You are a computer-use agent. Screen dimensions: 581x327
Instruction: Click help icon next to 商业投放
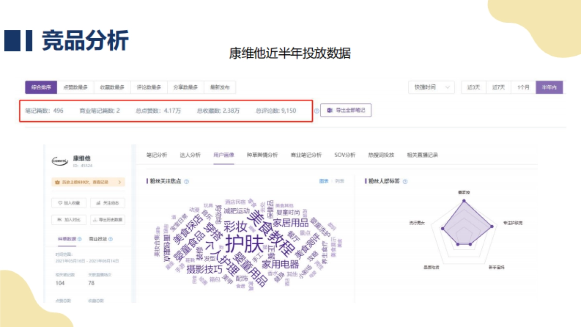111,239
